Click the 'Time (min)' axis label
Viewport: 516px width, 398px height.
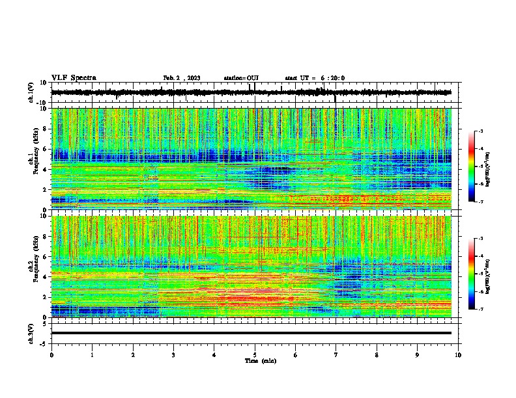(261, 361)
